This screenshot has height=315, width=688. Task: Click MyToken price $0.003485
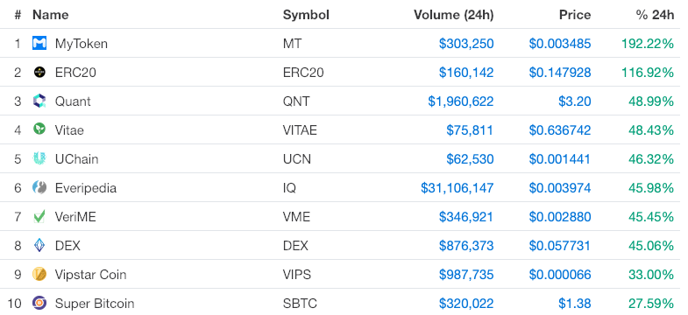560,44
